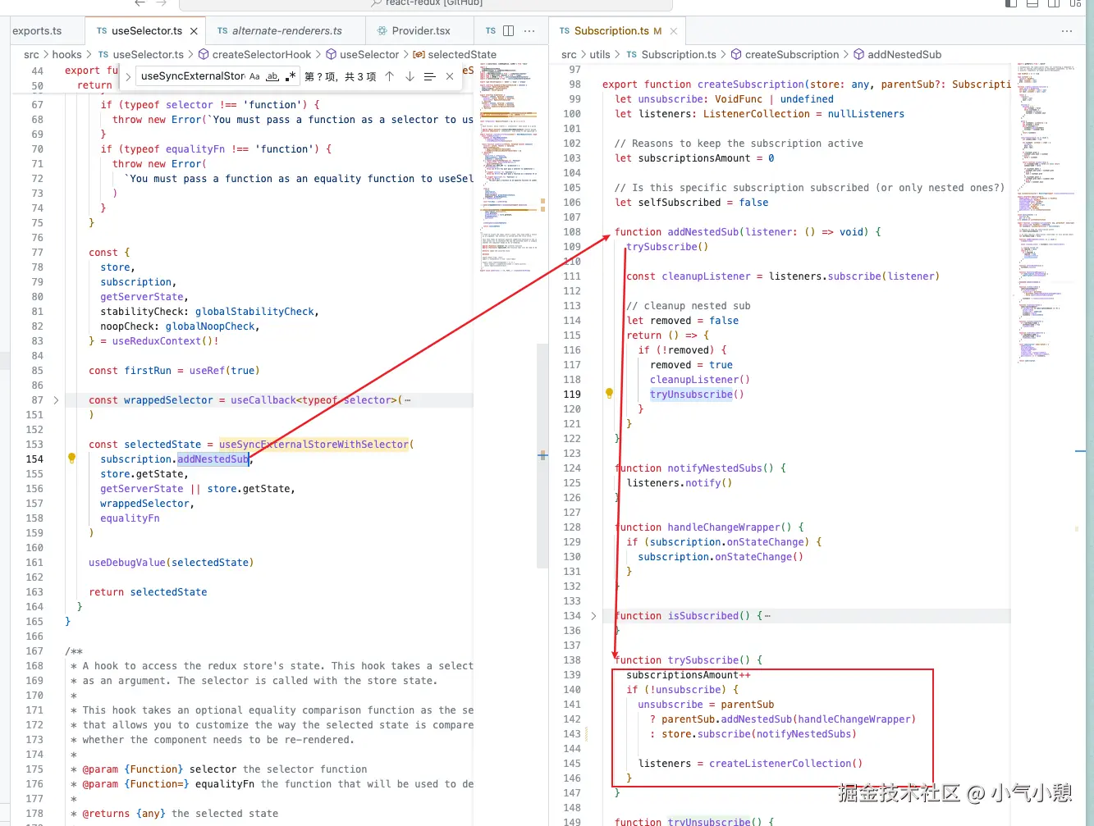Open the utils folder breadcrumb

600,55
